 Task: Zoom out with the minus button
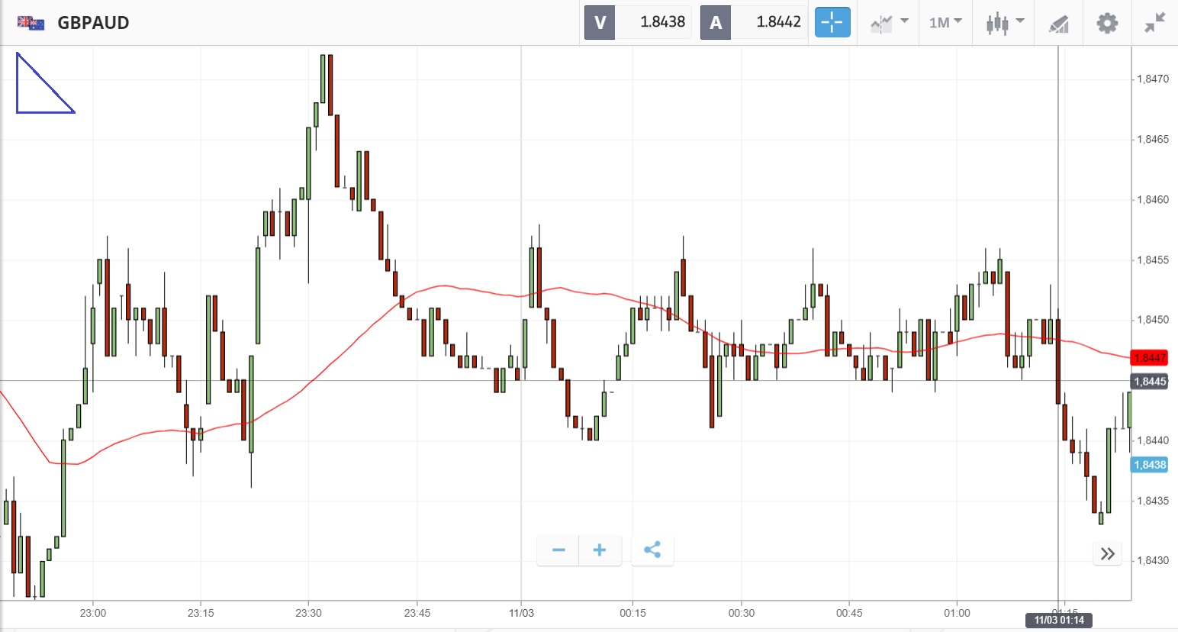[x=558, y=550]
